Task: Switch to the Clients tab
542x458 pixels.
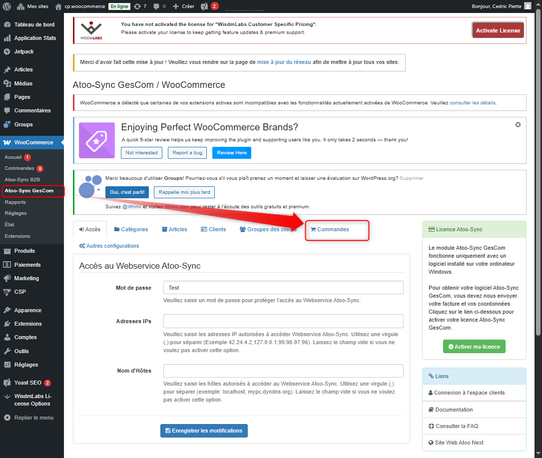Action: coord(213,230)
